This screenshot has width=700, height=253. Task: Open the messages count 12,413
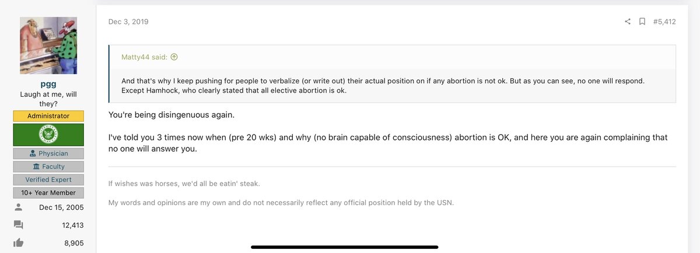(x=73, y=225)
